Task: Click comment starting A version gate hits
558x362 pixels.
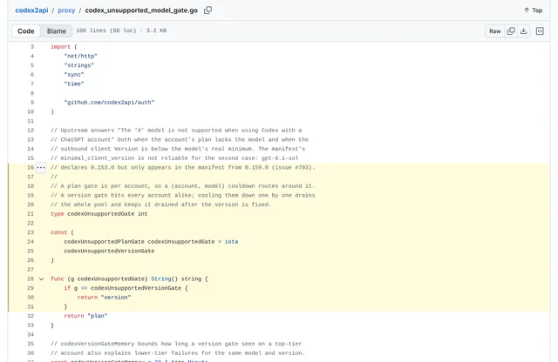Action: (x=183, y=195)
